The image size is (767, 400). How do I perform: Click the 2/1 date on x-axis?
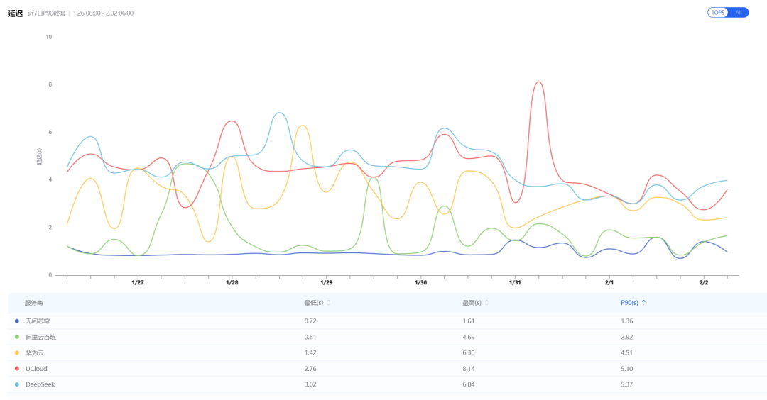(x=609, y=283)
